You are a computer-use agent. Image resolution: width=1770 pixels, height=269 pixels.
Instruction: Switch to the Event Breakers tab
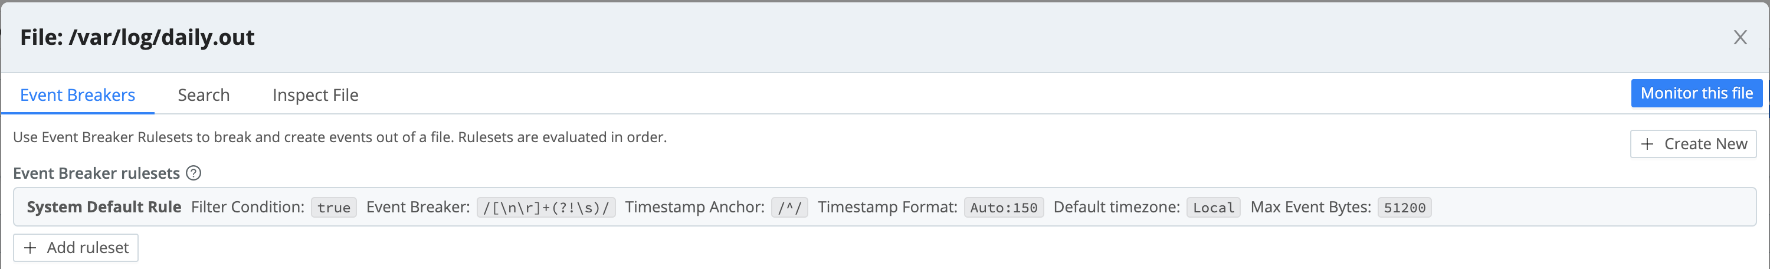pyautogui.click(x=78, y=95)
